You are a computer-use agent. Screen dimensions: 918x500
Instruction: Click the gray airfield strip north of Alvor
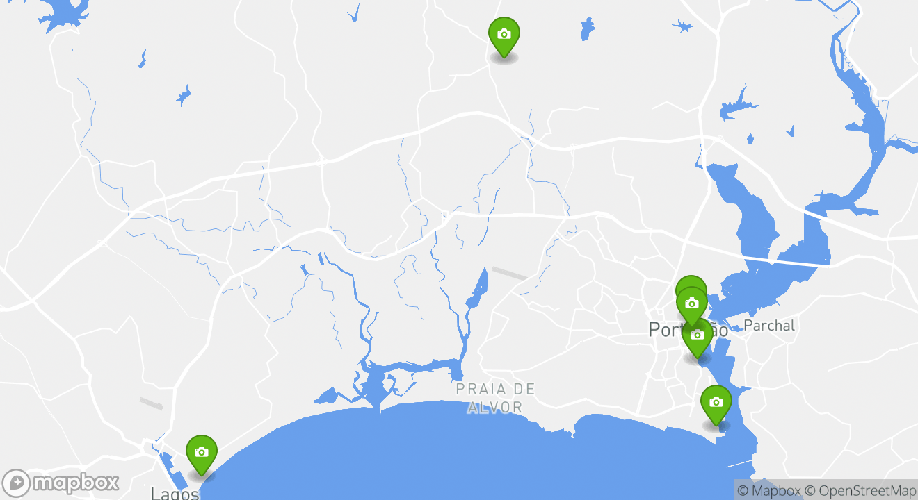coord(510,273)
